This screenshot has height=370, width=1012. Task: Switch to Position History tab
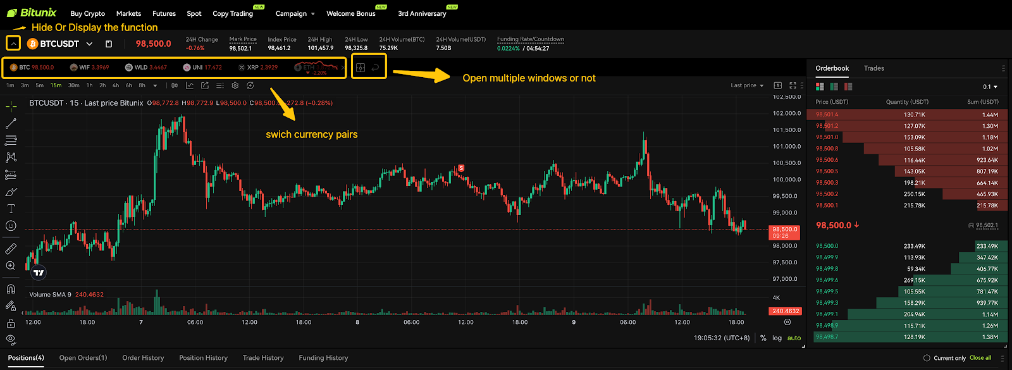[x=203, y=358]
